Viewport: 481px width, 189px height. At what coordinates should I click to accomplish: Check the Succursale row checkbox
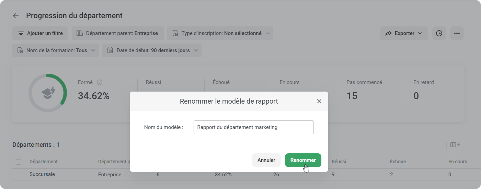click(x=19, y=175)
